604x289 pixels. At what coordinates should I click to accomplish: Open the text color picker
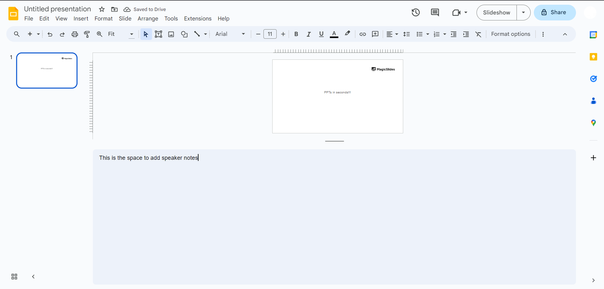334,34
